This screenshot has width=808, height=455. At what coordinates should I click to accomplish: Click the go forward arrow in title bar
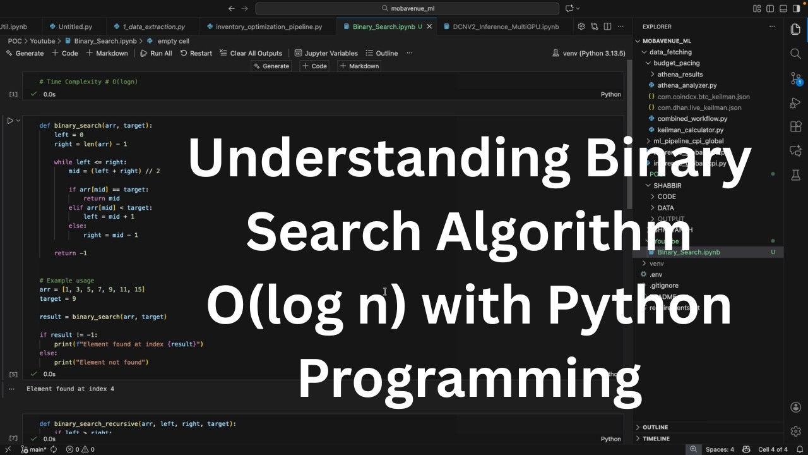[x=246, y=8]
